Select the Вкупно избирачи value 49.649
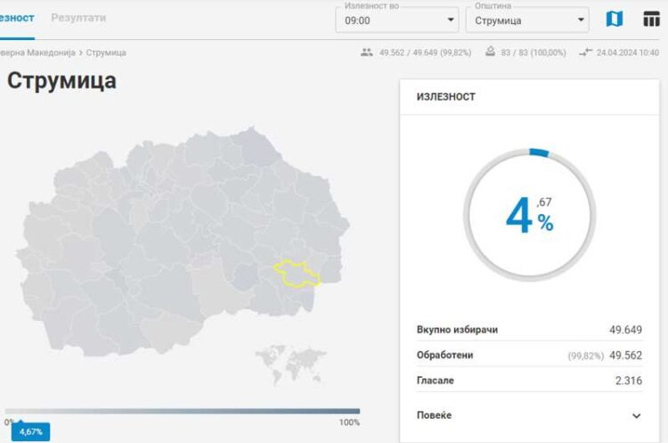 point(625,330)
